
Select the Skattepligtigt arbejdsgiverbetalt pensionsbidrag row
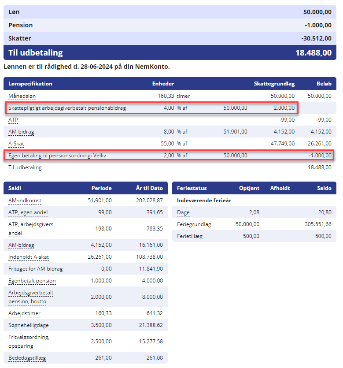click(152, 108)
